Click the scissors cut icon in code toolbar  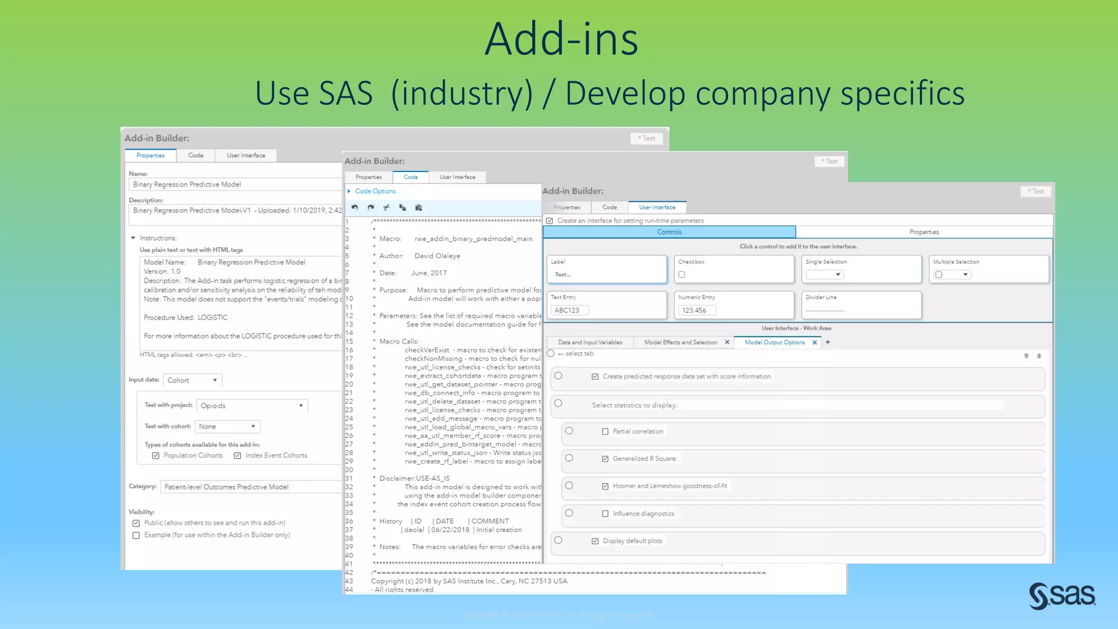coord(386,207)
